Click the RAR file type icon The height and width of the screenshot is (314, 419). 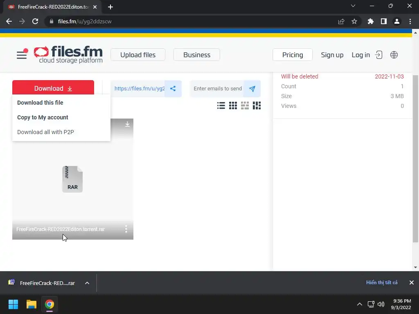pos(72,179)
